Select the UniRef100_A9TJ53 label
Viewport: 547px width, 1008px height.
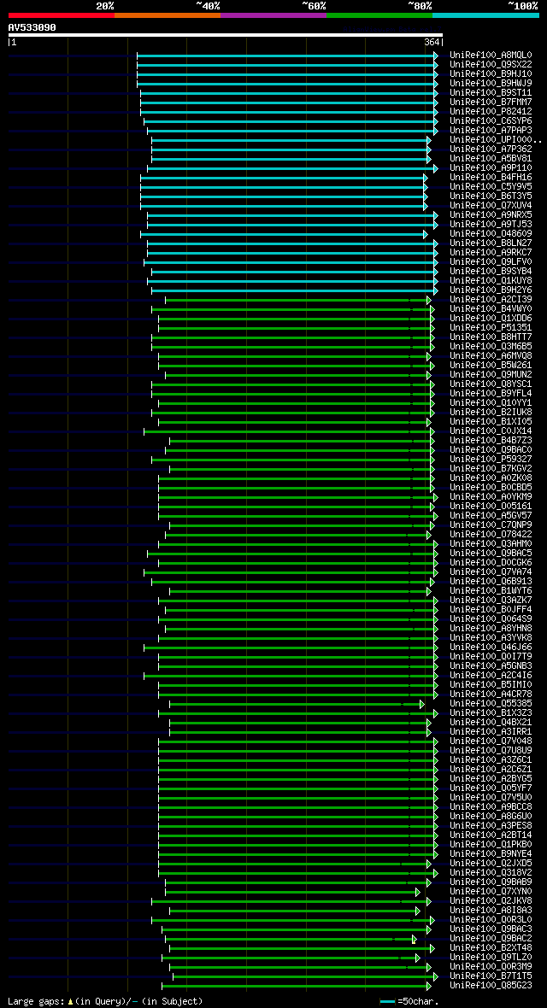tap(491, 224)
